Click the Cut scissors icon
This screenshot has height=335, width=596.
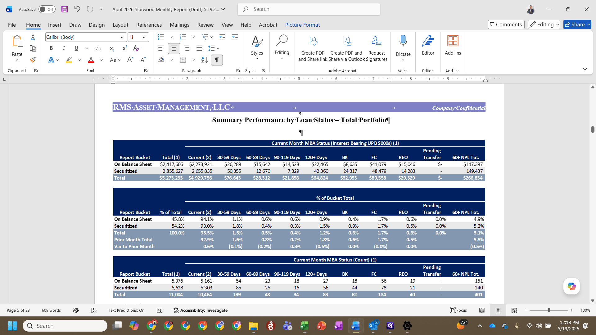pos(33,37)
